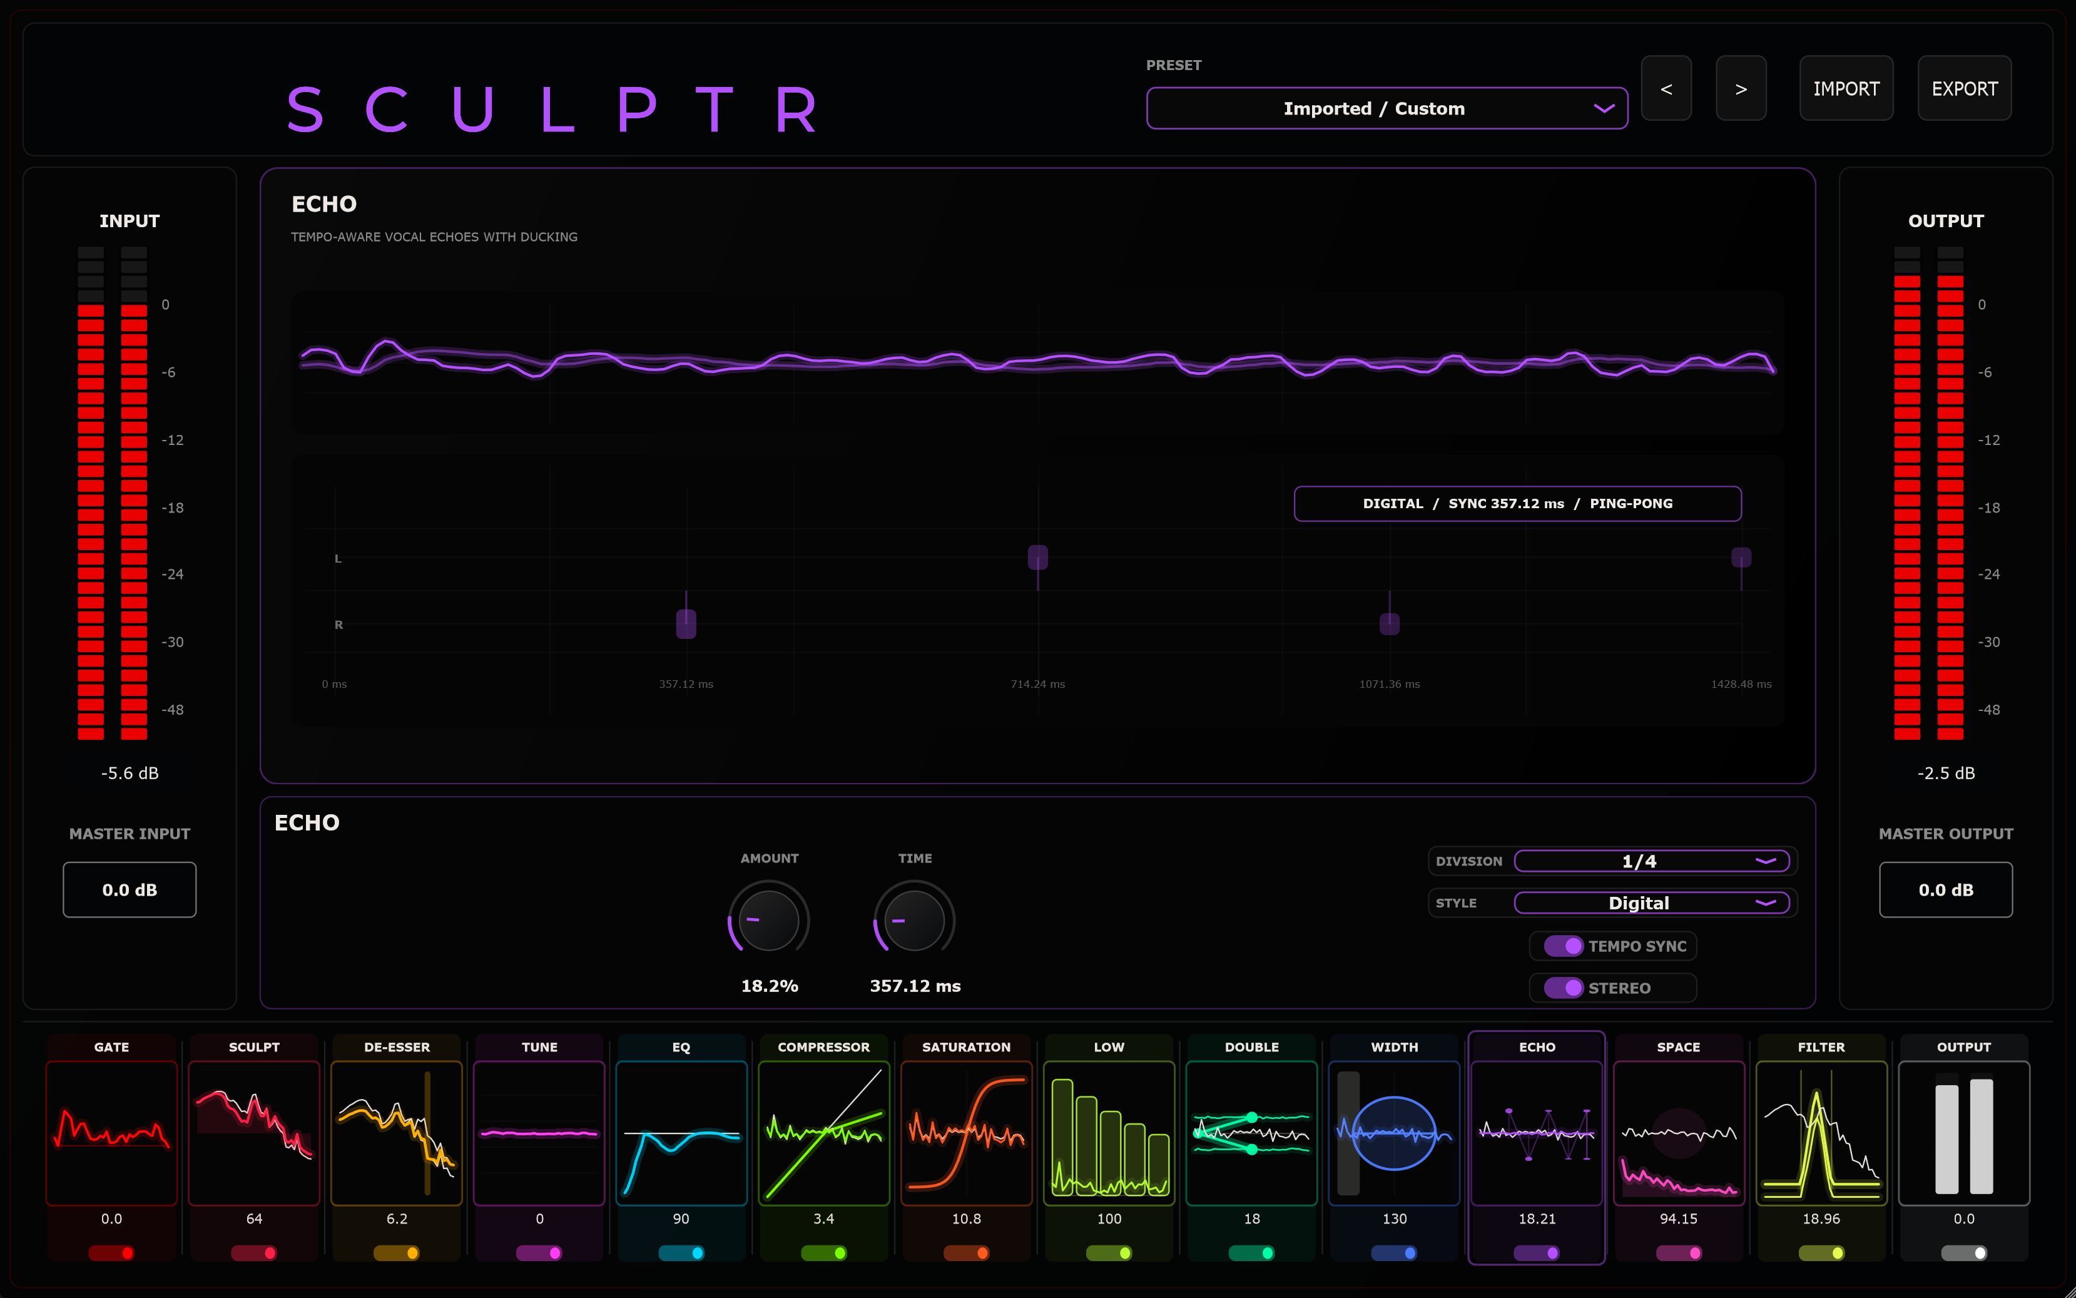Open the Imported / Custom preset dropdown
Image resolution: width=2076 pixels, height=1298 pixels.
(x=1387, y=108)
